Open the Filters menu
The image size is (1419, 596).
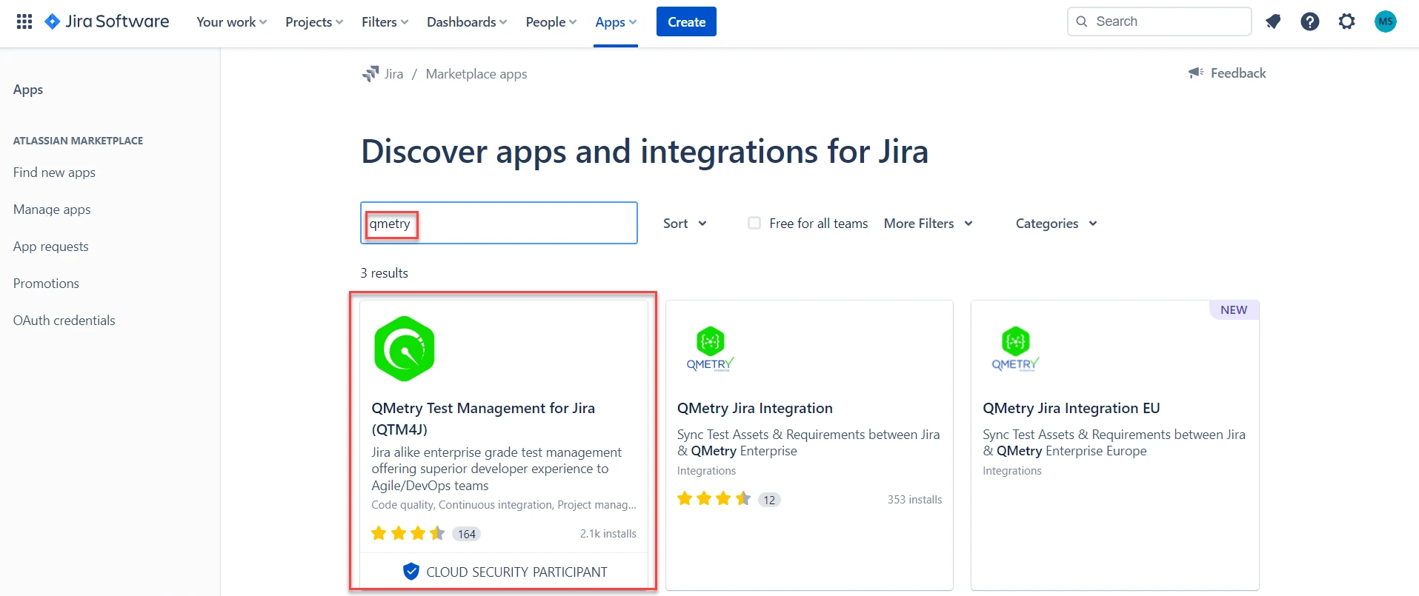pyautogui.click(x=385, y=22)
